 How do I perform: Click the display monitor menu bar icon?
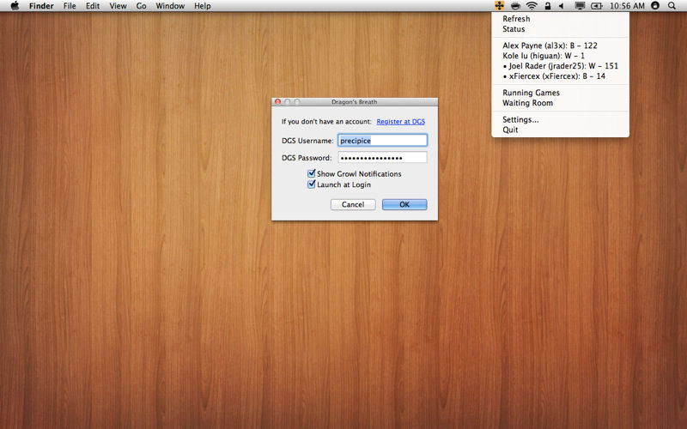click(x=580, y=6)
